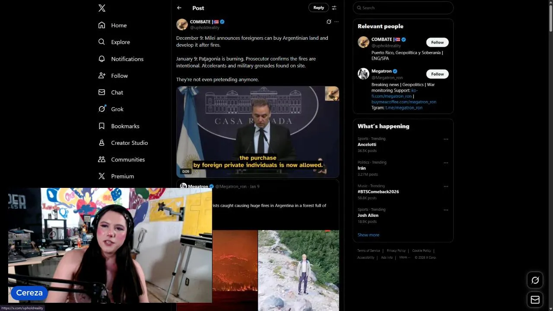Open Terms of Service footer link
The image size is (553, 311).
(x=369, y=251)
